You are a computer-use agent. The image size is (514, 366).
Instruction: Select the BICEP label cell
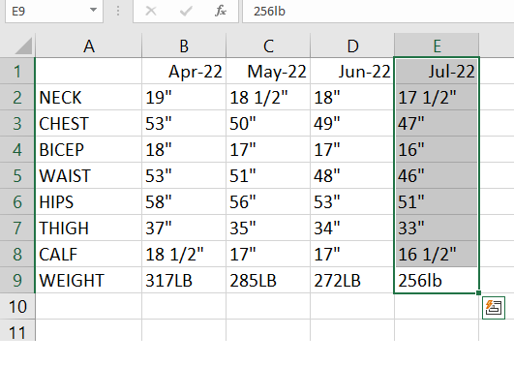[88, 149]
